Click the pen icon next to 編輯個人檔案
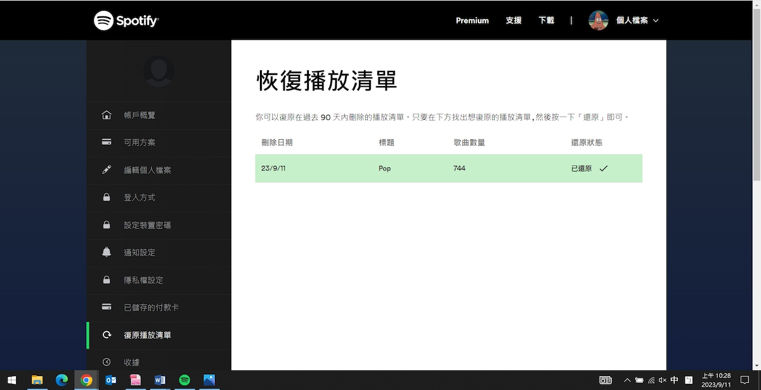The height and width of the screenshot is (390, 761). pos(107,170)
